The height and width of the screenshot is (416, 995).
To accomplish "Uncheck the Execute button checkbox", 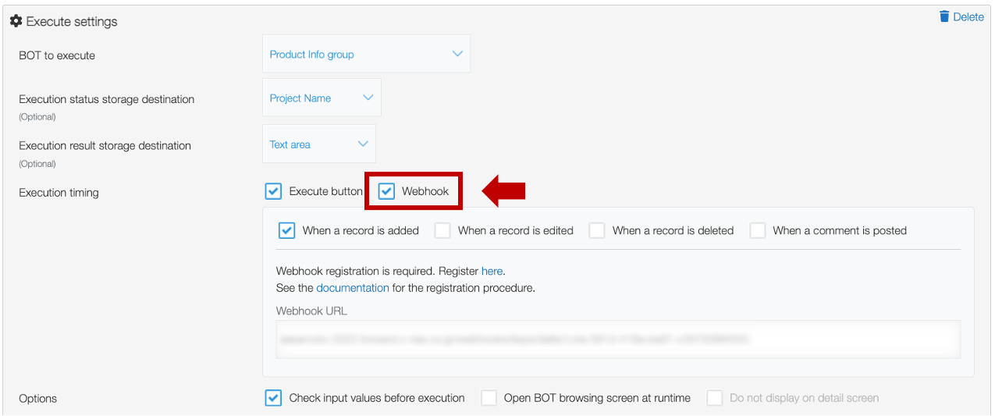I will coord(273,191).
